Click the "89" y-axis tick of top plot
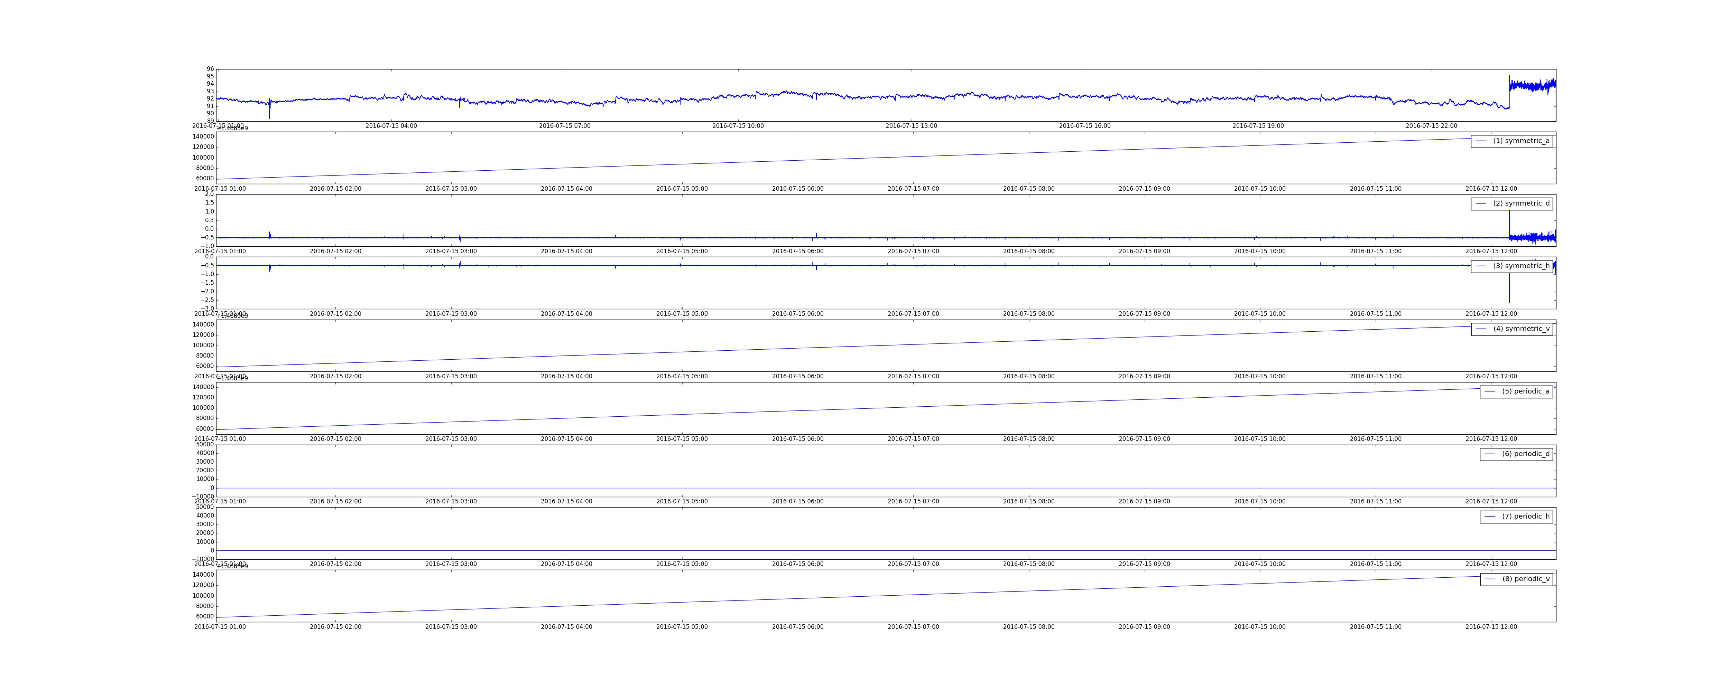The width and height of the screenshot is (1729, 691). tap(210, 121)
